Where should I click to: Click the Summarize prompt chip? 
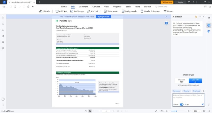coord(176,91)
